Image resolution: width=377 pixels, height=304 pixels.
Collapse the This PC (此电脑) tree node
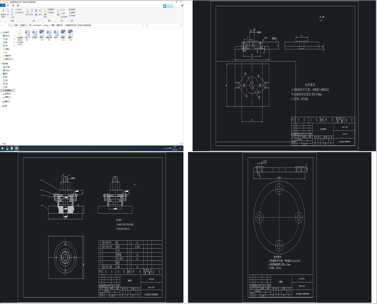click(x=1, y=64)
